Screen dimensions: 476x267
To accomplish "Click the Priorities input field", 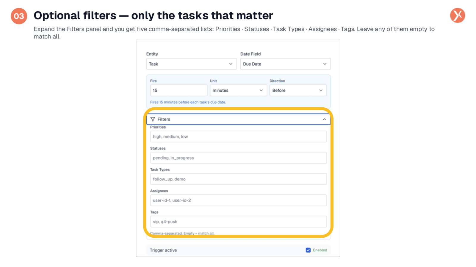I will tap(238, 136).
